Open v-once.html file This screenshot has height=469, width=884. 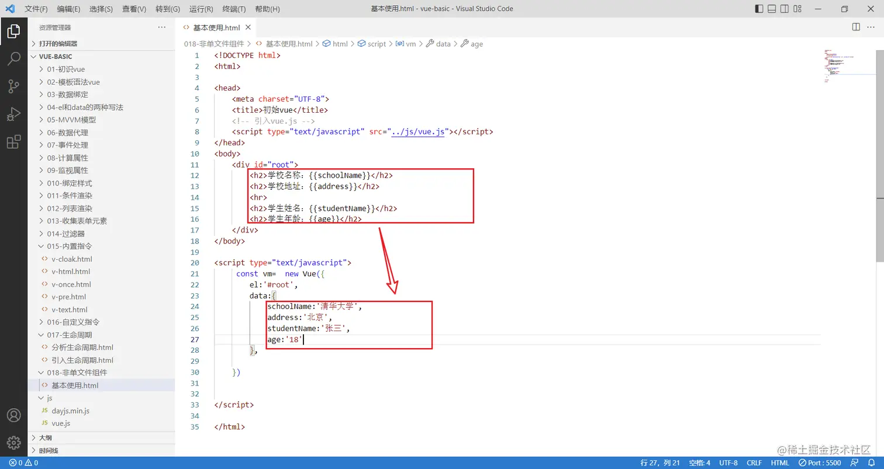coord(102,284)
